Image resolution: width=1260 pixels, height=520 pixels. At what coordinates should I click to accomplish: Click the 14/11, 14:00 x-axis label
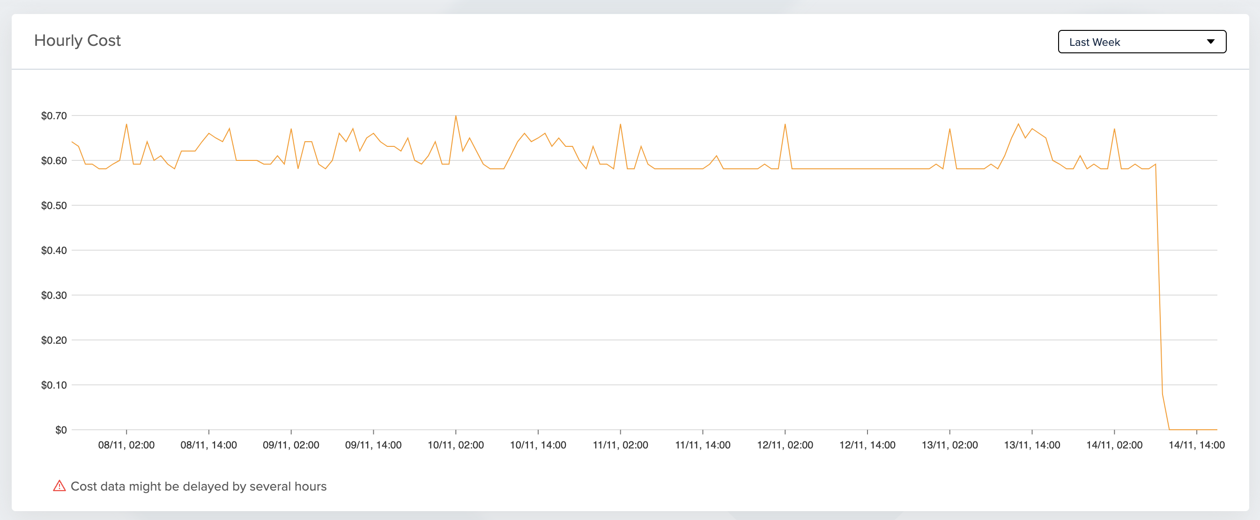[x=1196, y=445]
